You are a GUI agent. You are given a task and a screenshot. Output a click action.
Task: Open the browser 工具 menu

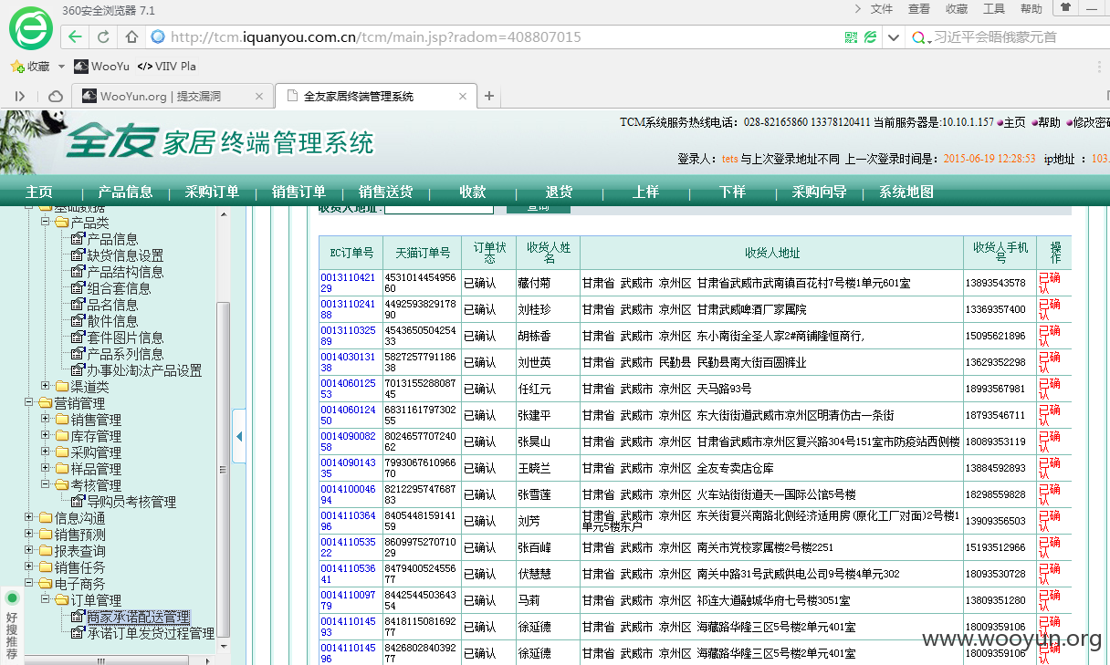994,8
